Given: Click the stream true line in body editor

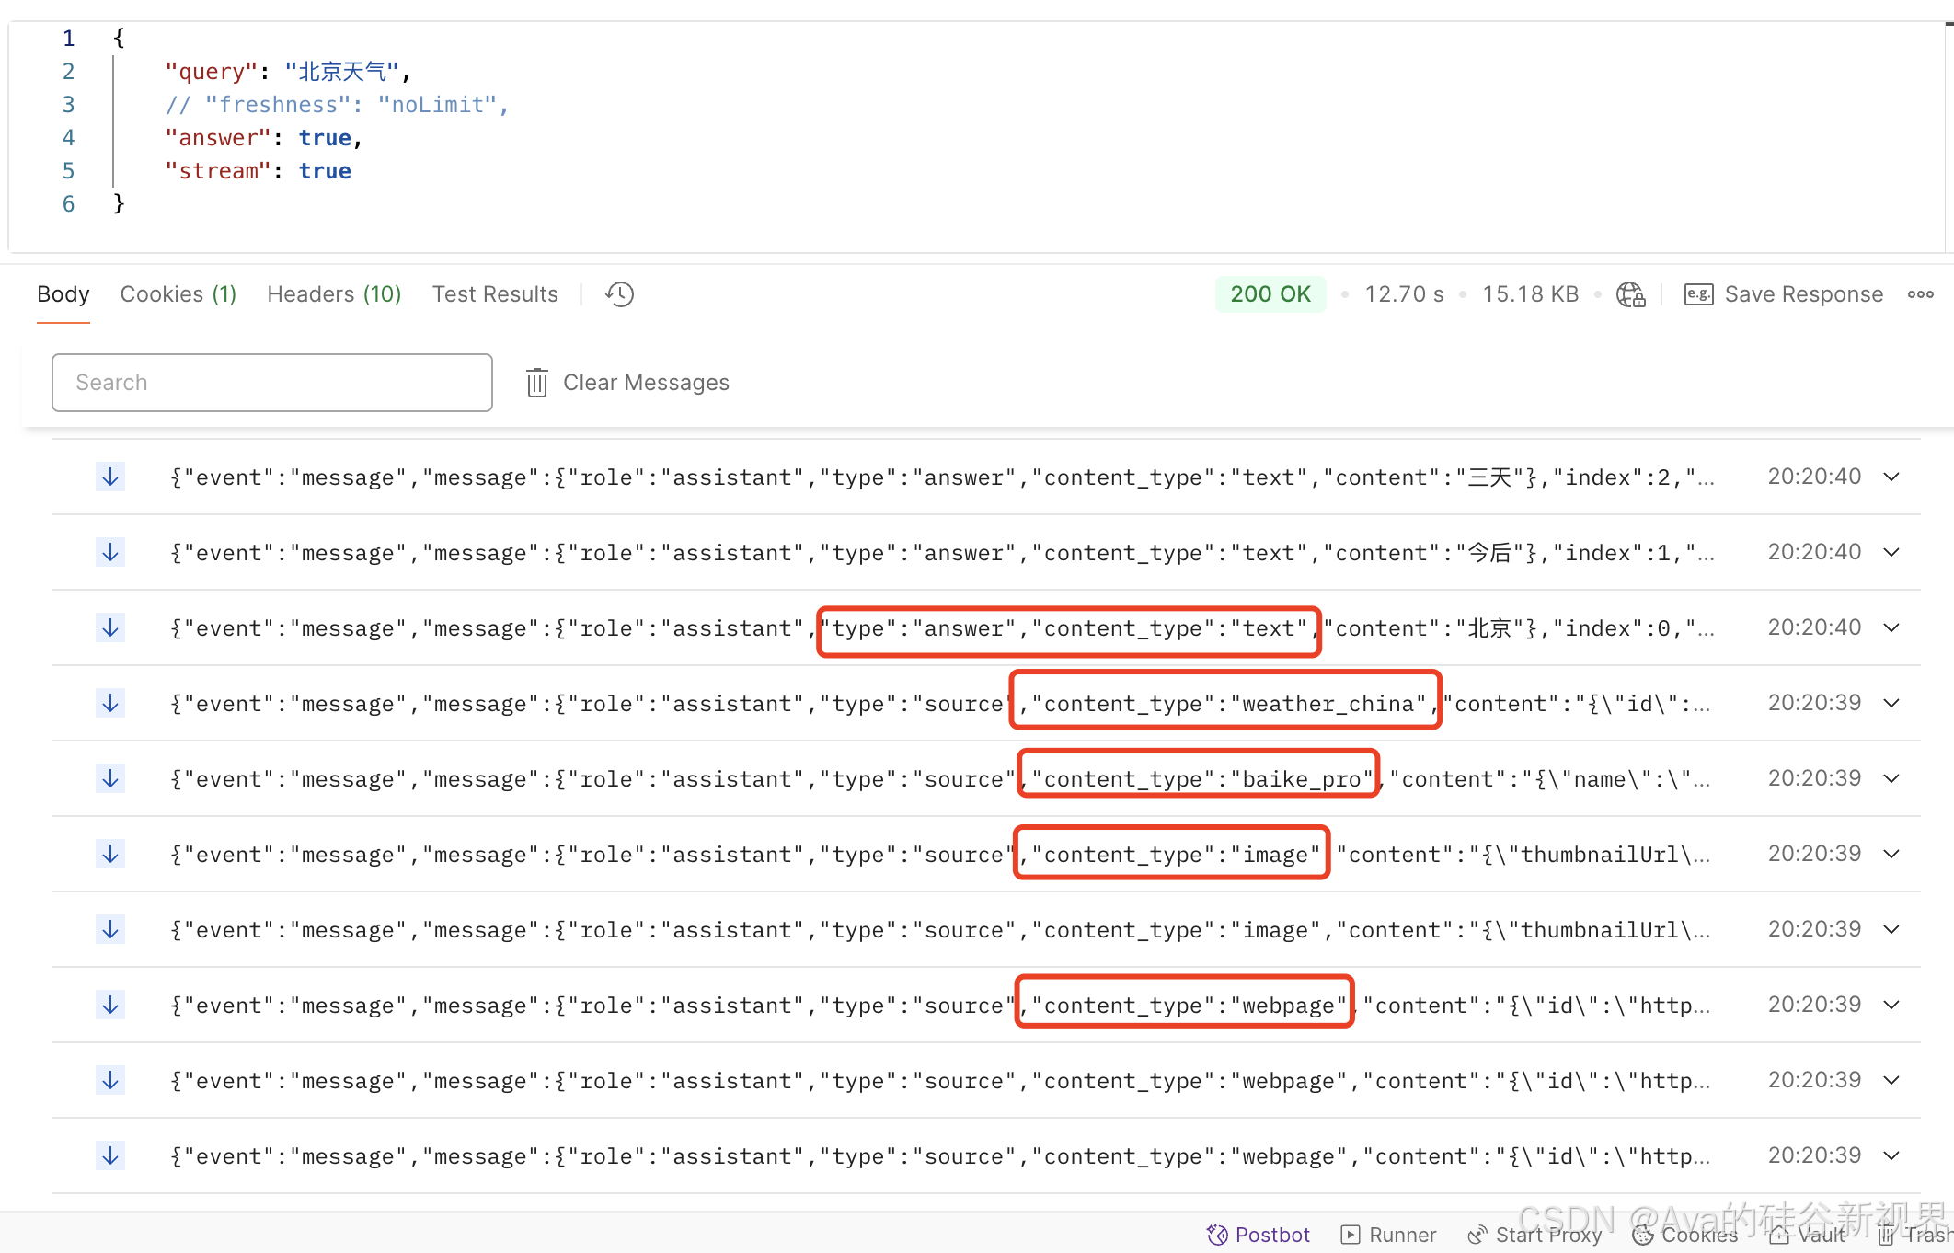Looking at the screenshot, I should [259, 171].
